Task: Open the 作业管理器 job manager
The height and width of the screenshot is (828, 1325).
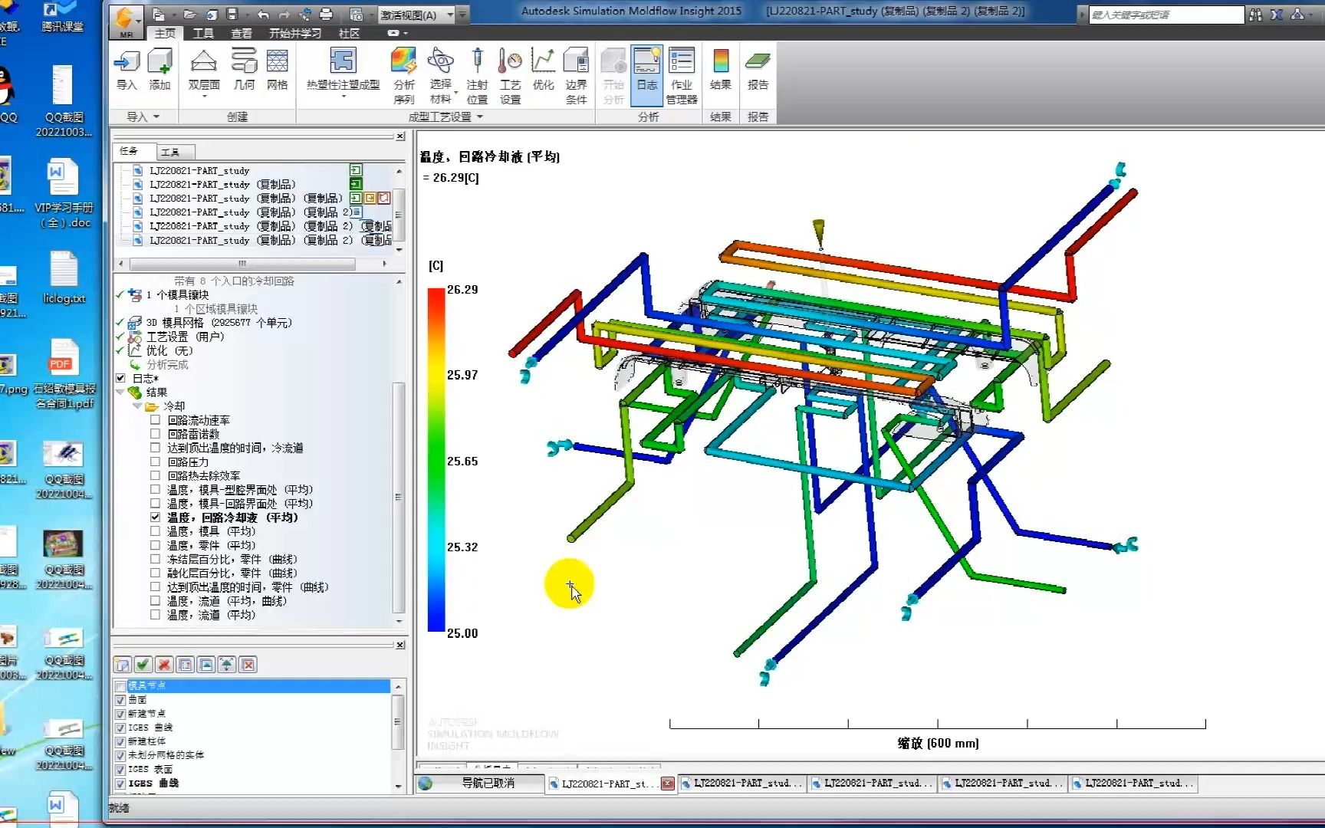Action: click(681, 75)
